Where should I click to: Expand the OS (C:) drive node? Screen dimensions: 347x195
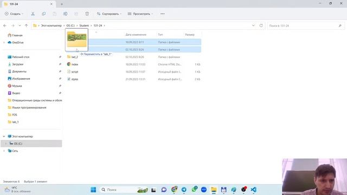[6, 144]
